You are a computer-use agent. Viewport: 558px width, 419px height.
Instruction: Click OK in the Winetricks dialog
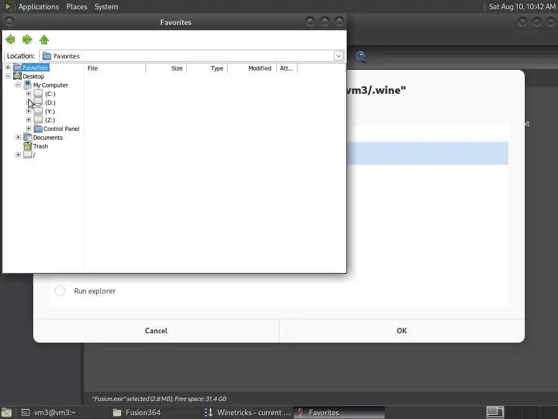point(402,331)
